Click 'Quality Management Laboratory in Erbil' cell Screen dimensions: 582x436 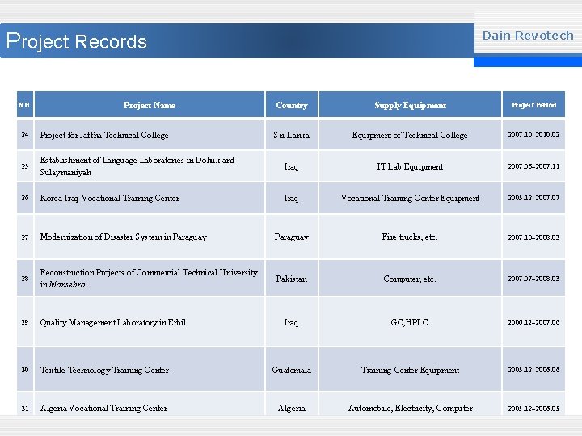(150, 322)
